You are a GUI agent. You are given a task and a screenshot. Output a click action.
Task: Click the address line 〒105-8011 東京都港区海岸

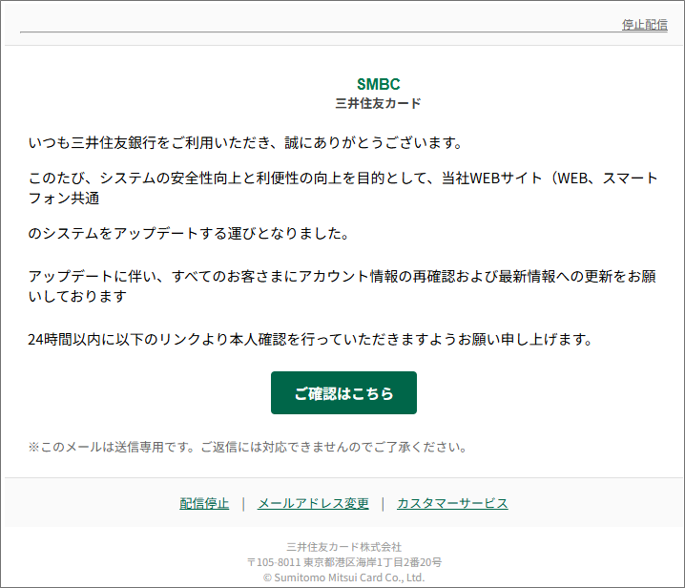(x=343, y=562)
